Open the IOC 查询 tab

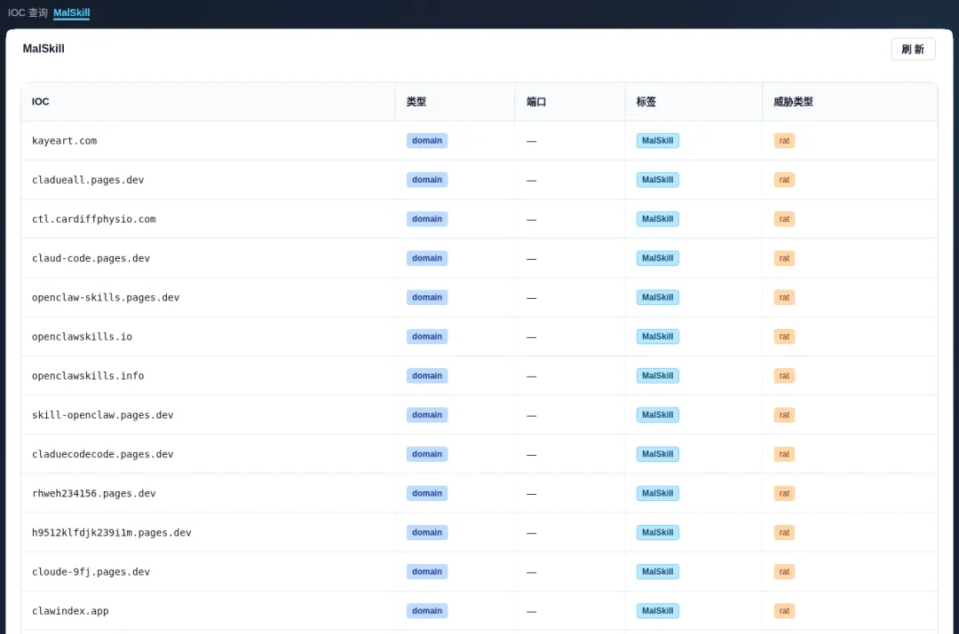pos(28,12)
